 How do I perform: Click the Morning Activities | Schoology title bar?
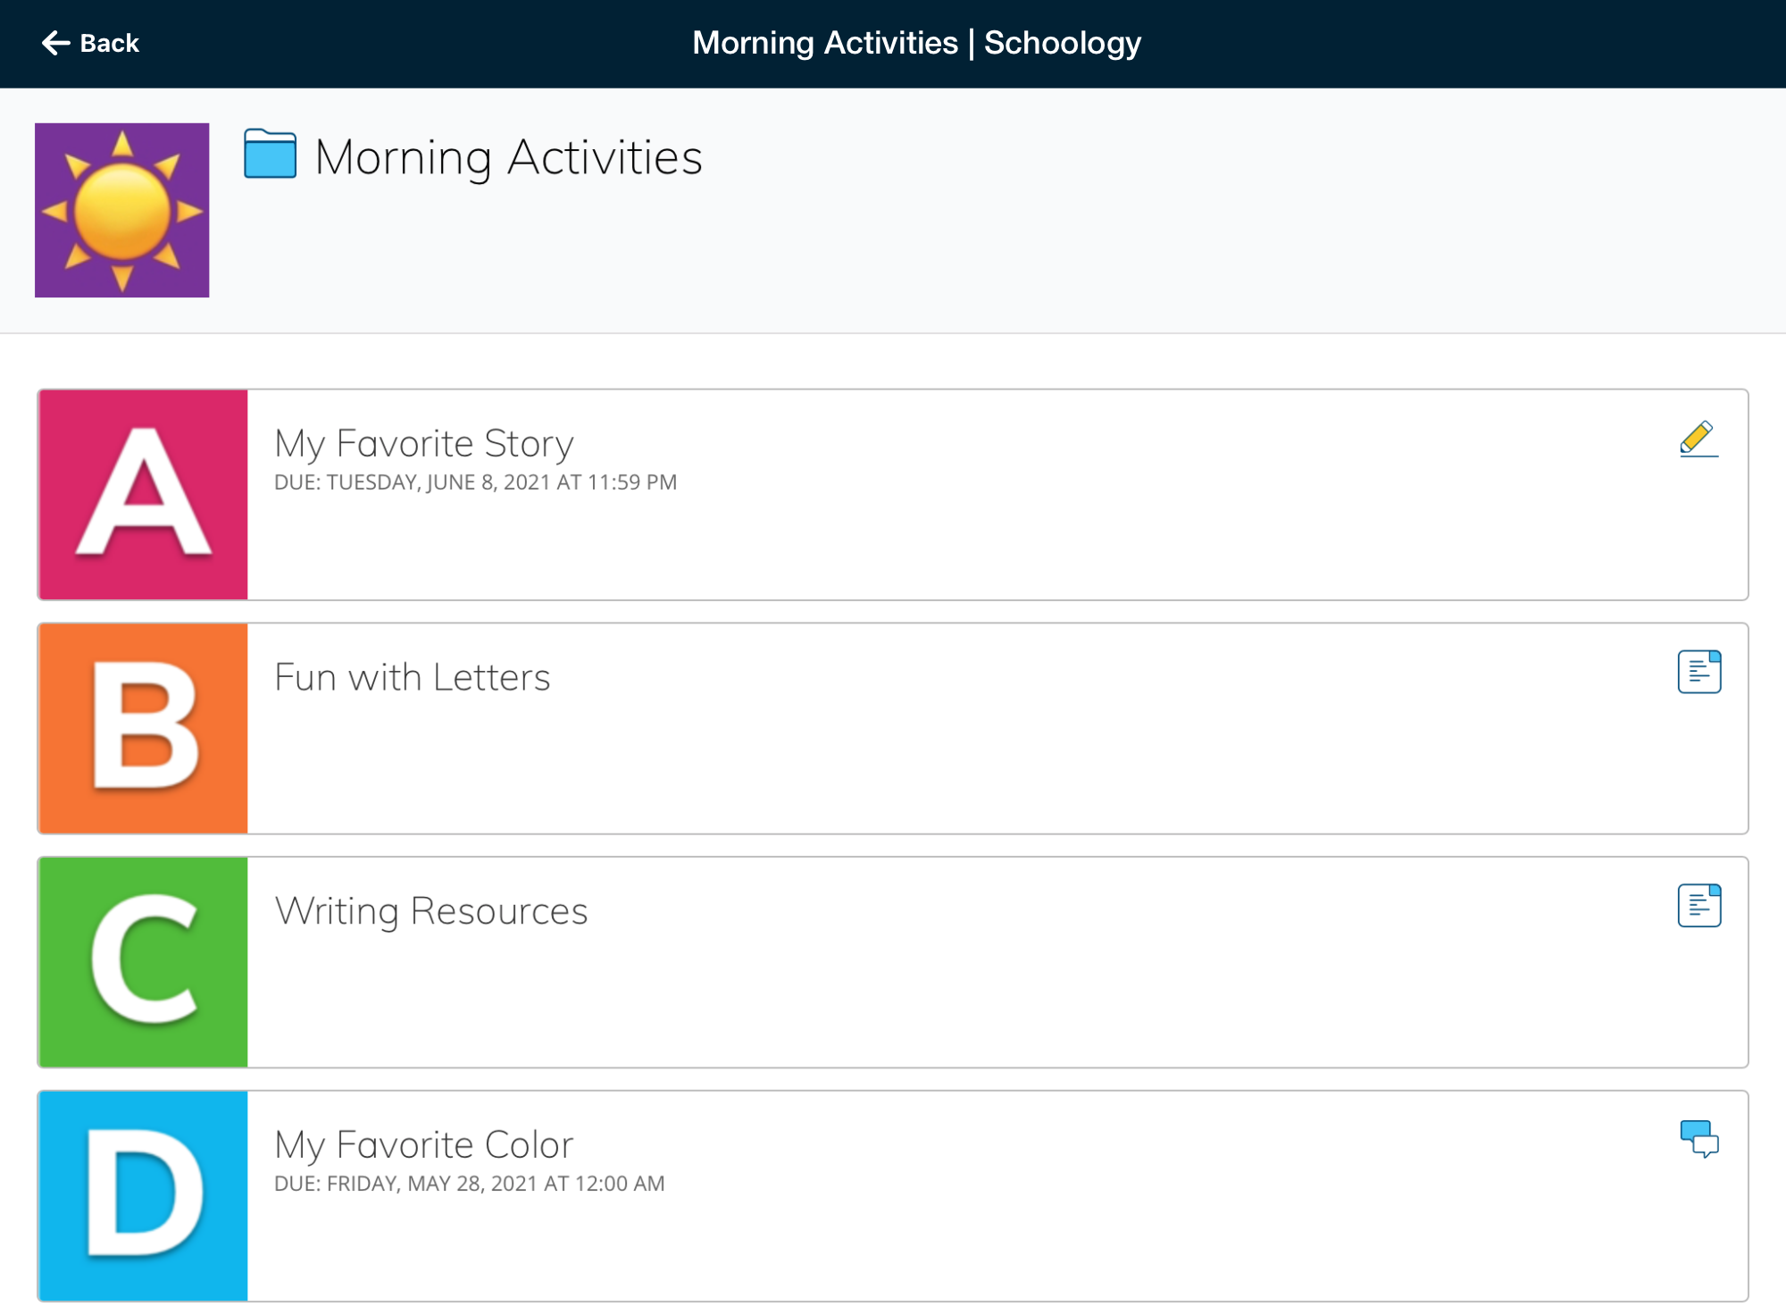(916, 43)
